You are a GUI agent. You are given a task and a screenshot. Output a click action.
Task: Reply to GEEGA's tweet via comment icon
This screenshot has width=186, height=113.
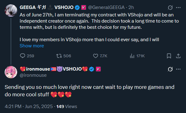[22, 56]
